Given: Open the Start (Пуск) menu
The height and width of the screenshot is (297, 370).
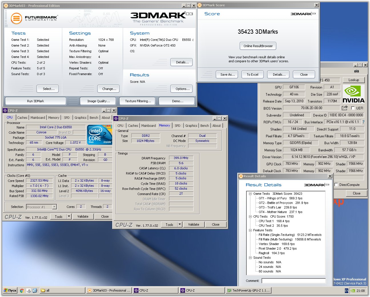Looking at the screenshot, I should pos(10,290).
